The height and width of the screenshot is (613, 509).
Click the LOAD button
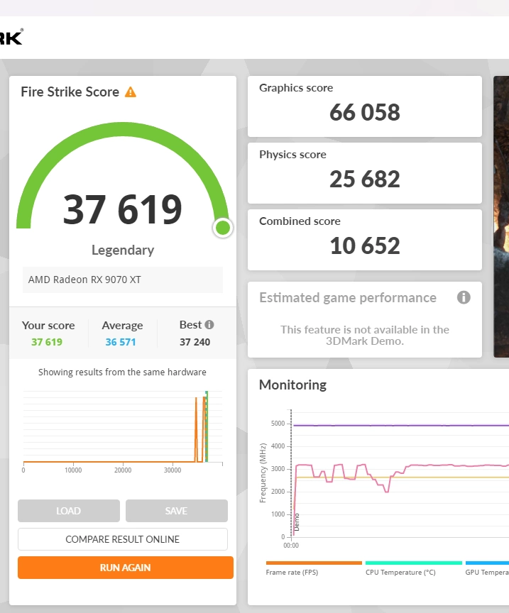point(69,511)
